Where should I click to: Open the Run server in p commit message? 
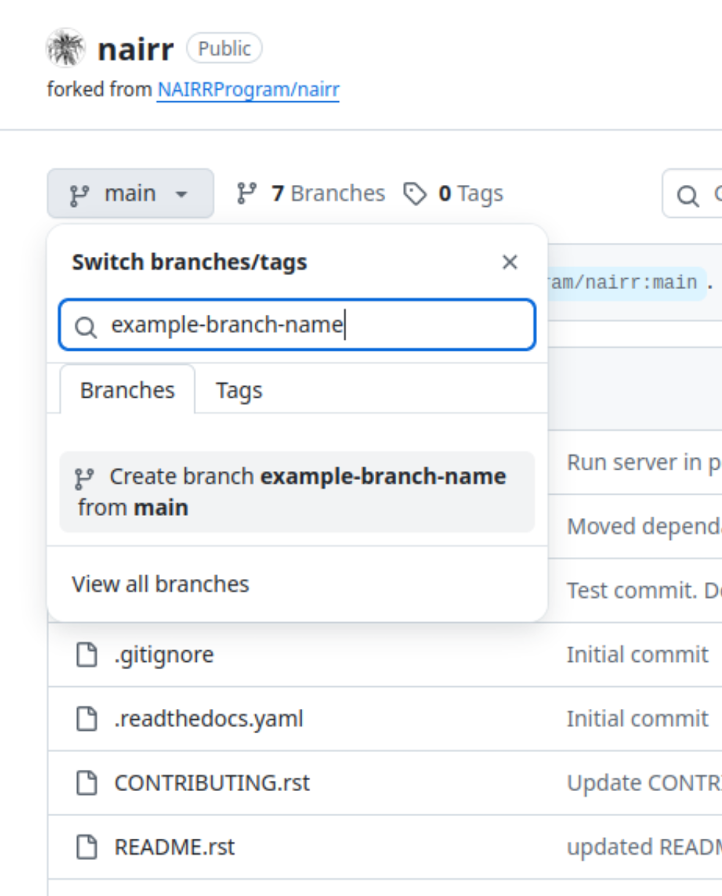[643, 463]
